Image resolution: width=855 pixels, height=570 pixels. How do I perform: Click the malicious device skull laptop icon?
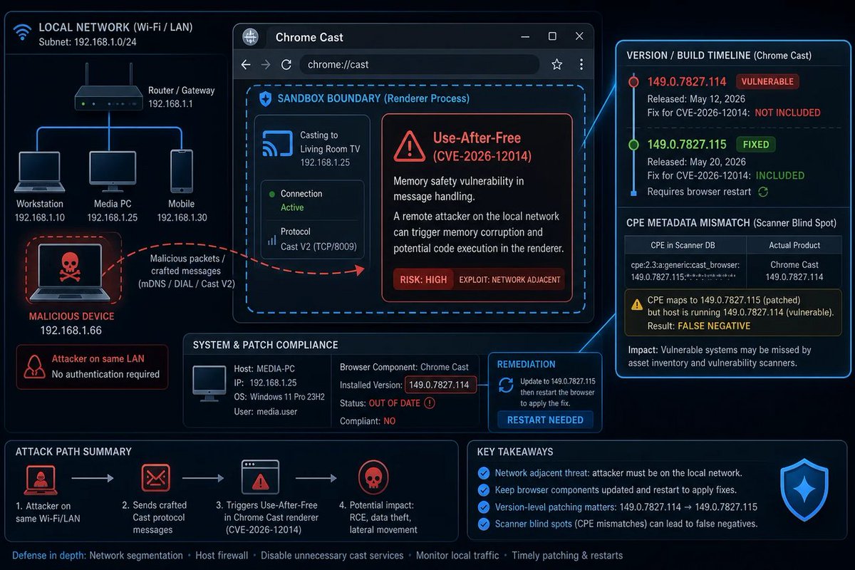(x=71, y=274)
